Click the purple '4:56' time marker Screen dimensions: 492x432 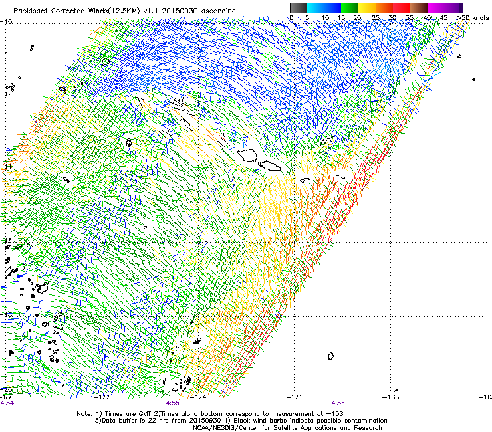(338, 403)
